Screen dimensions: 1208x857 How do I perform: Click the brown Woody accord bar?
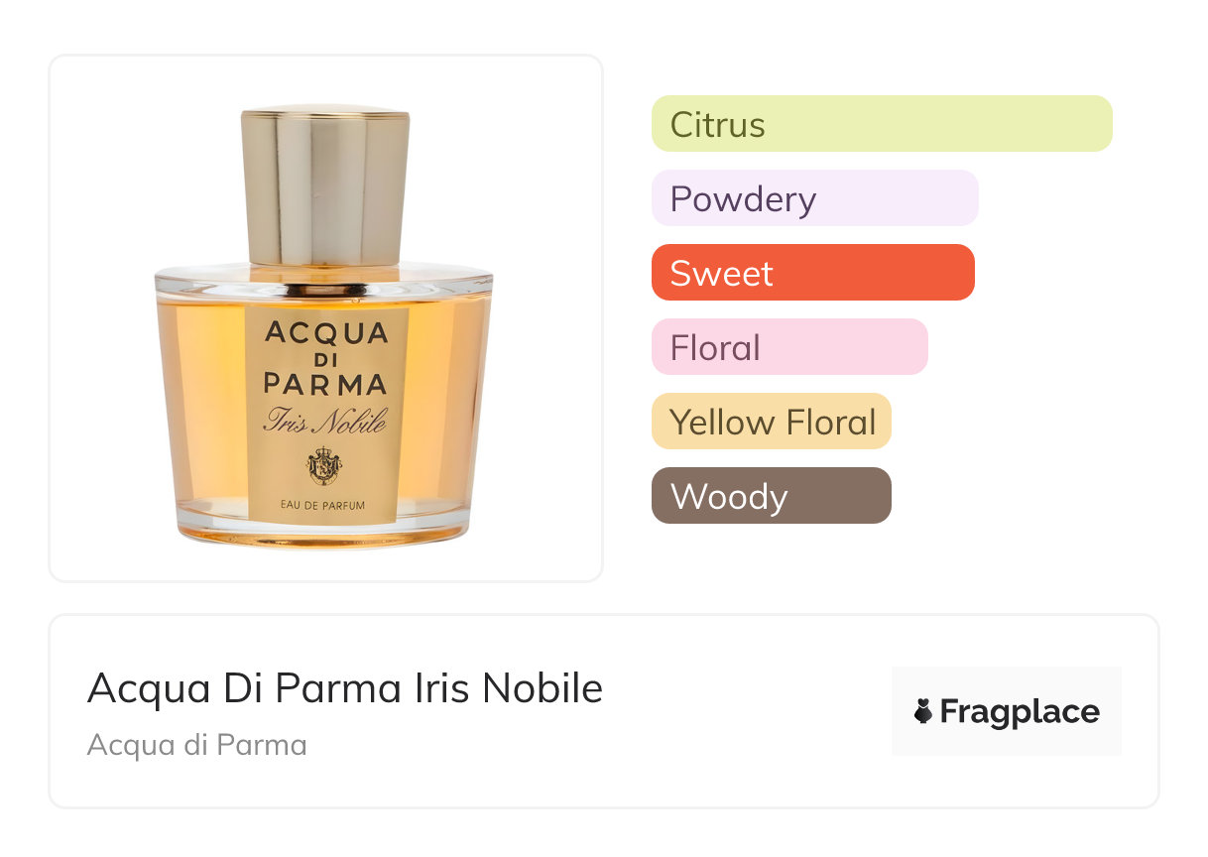pos(772,496)
